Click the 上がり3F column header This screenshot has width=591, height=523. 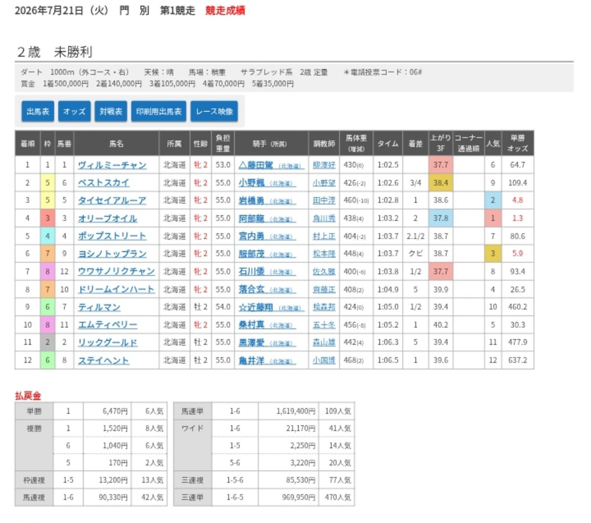pos(440,143)
